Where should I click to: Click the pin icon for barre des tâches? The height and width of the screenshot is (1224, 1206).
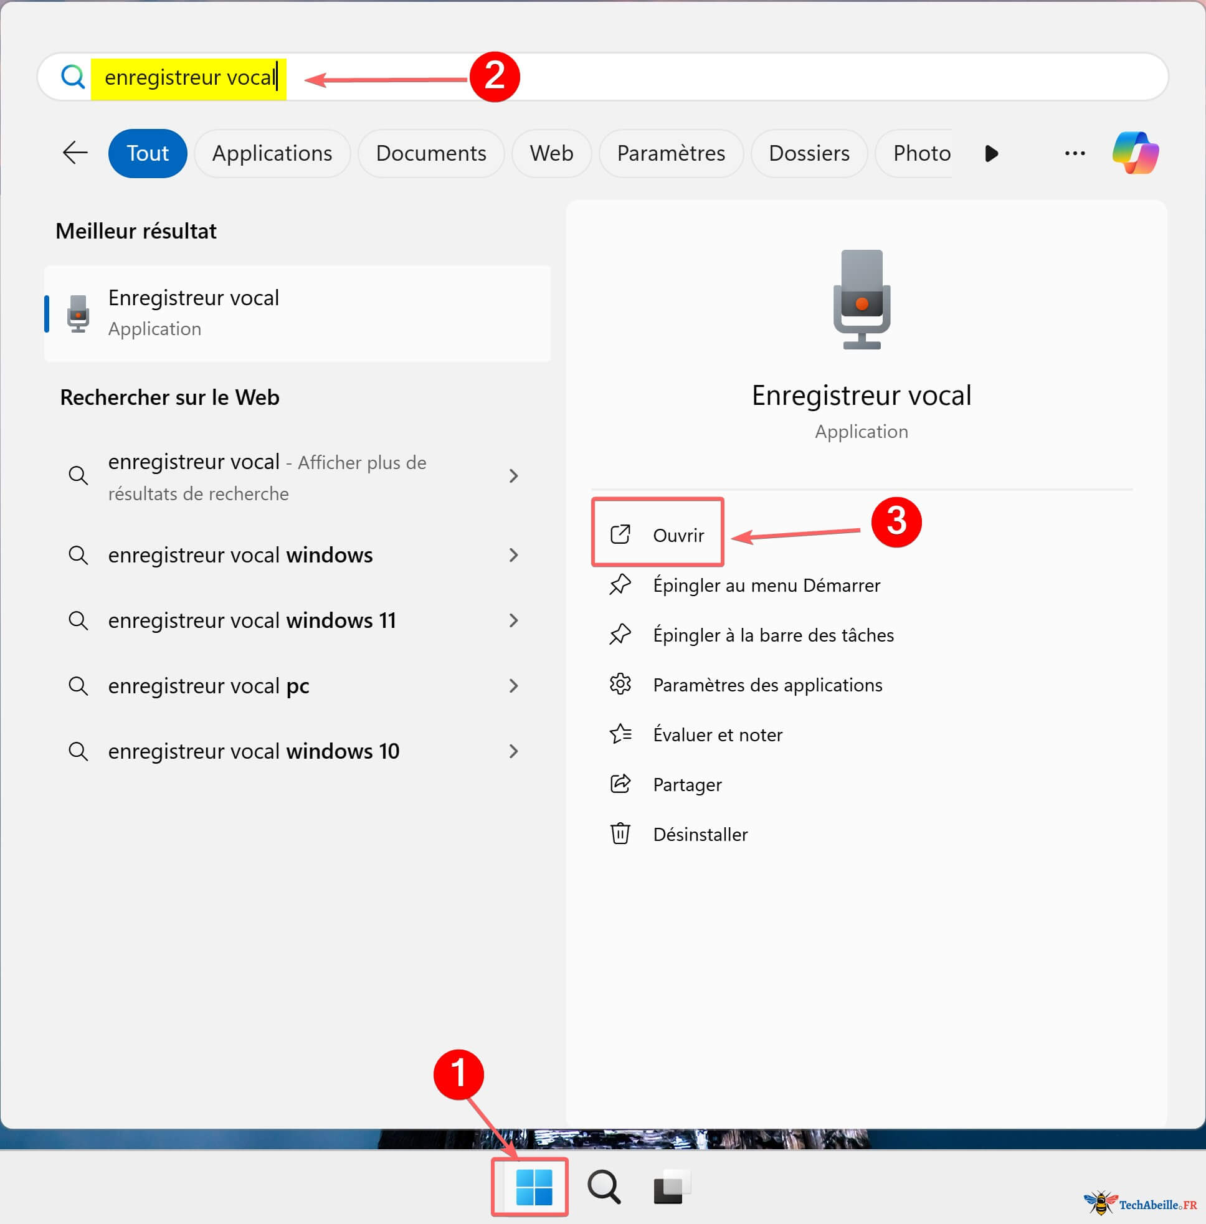click(x=620, y=635)
